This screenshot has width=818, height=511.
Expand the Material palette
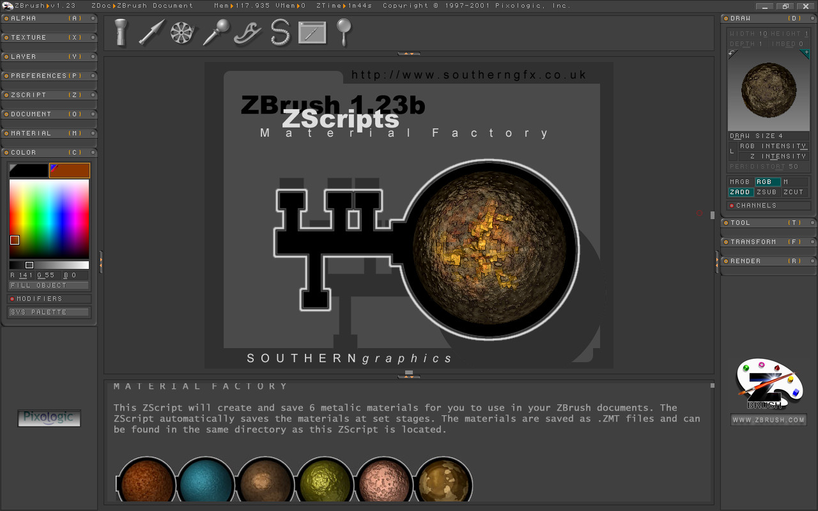coord(49,133)
